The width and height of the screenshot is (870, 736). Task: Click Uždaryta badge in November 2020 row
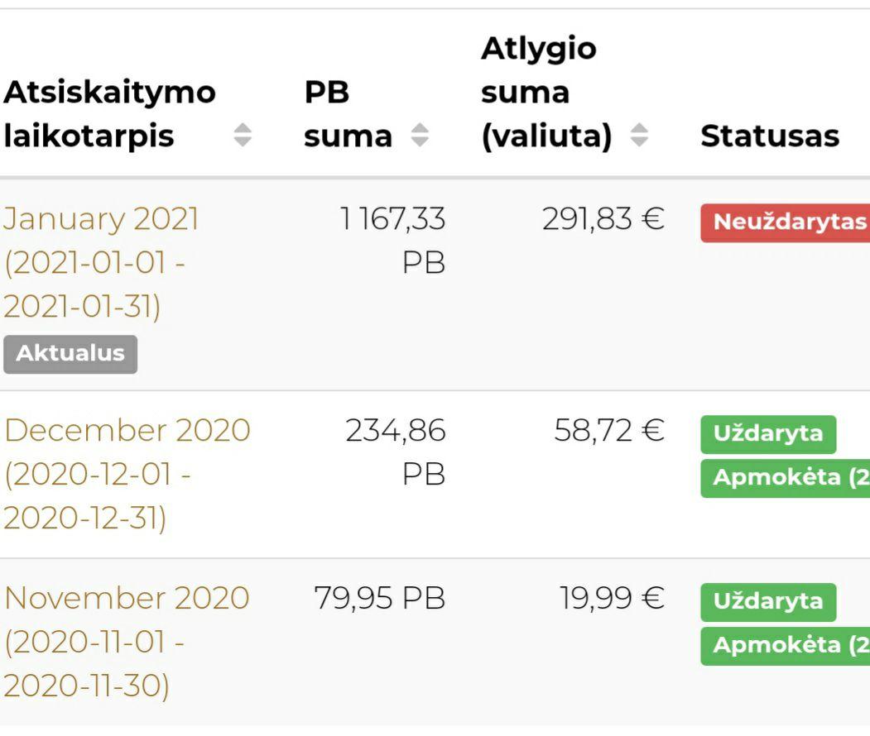[768, 601]
